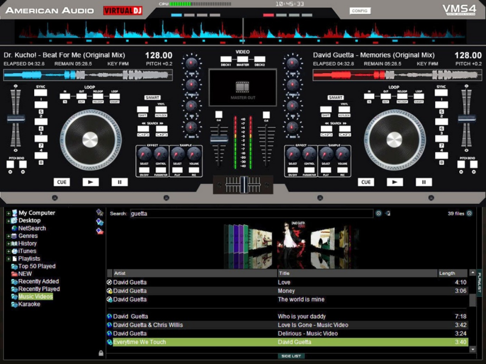This screenshot has width=486, height=364.
Task: Click the track list scroll down arrow
Action: (x=473, y=349)
